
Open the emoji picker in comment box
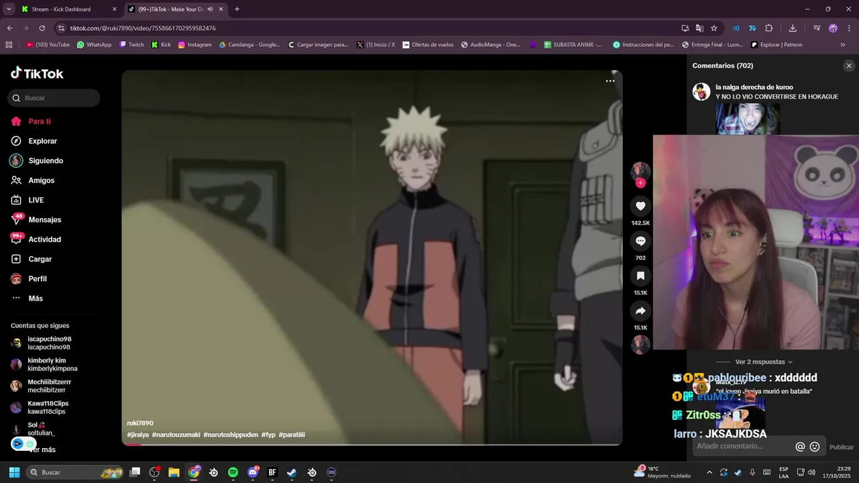pyautogui.click(x=815, y=447)
